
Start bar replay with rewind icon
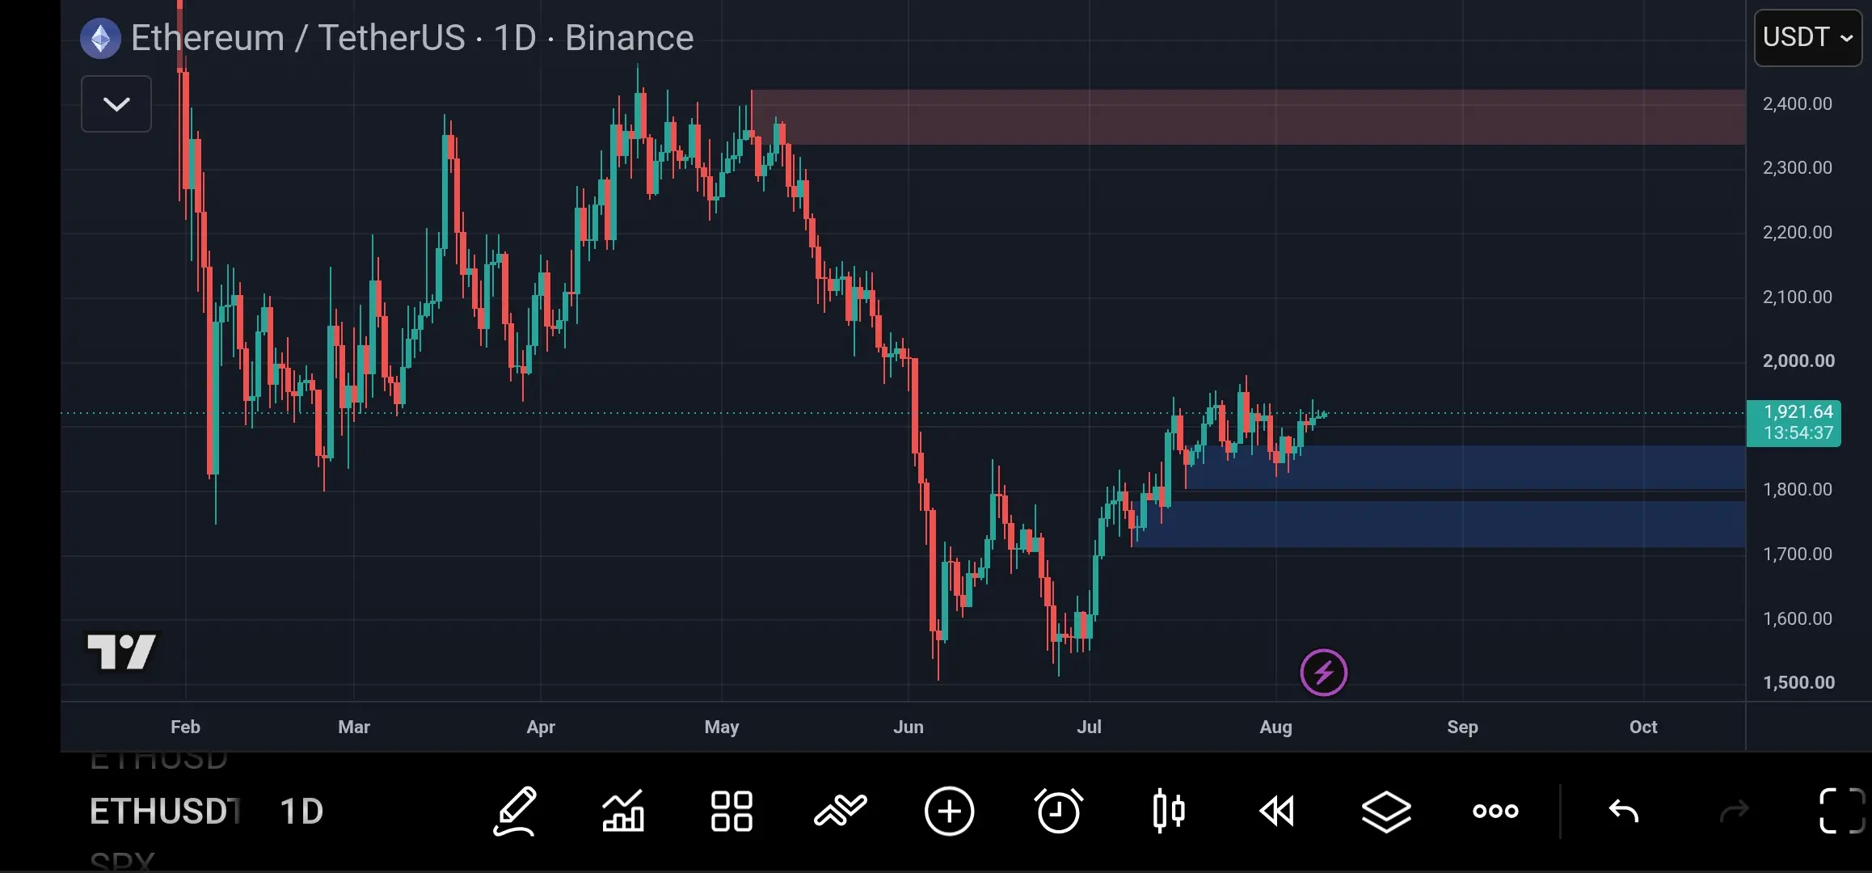pyautogui.click(x=1277, y=811)
